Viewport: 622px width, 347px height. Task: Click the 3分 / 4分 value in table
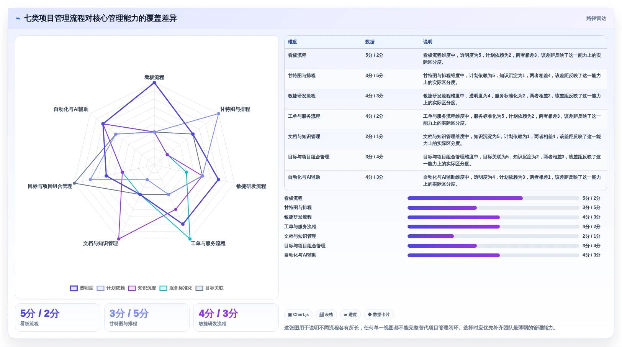374,157
